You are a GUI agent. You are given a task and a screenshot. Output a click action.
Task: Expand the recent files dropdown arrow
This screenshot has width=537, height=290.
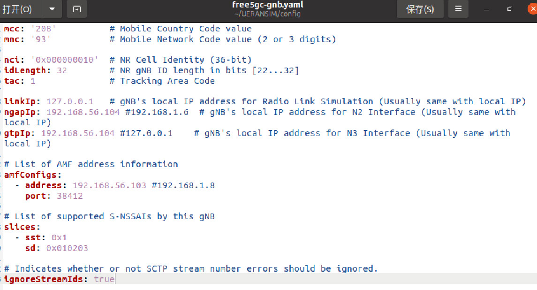click(x=52, y=9)
